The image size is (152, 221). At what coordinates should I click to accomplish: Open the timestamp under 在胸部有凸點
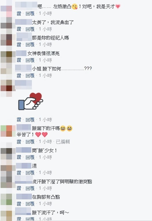click(45, 204)
